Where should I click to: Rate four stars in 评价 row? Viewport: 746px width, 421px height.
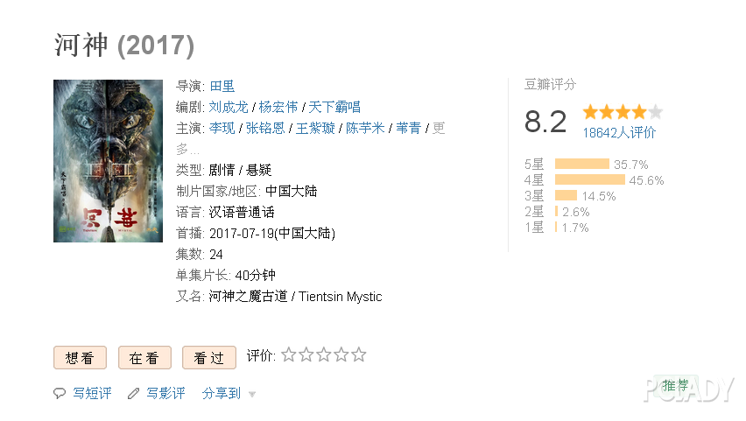341,354
